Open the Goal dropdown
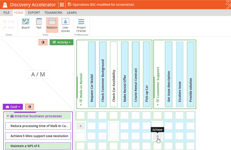 click(x=13, y=107)
